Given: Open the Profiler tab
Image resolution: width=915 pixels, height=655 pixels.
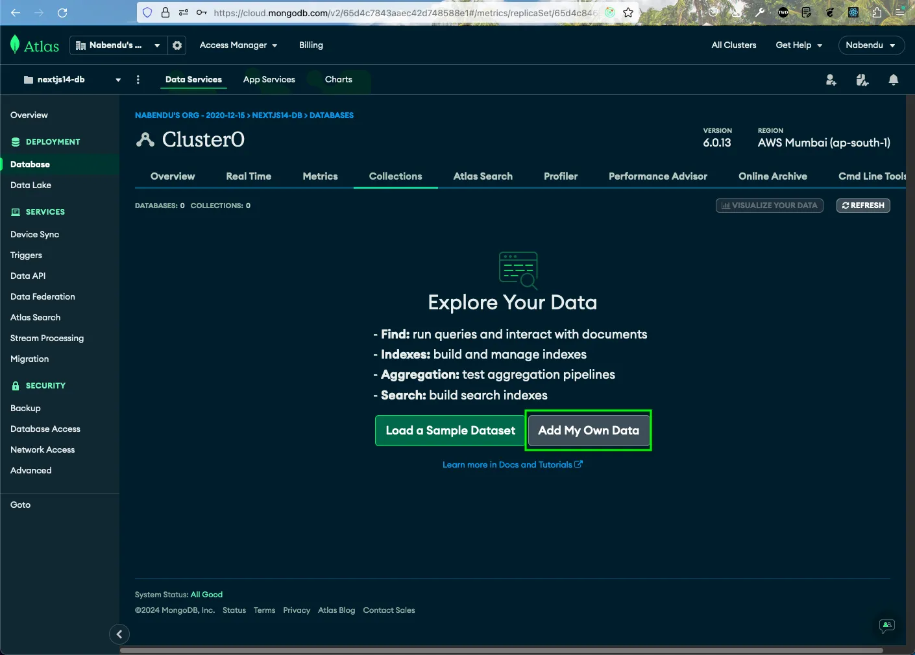Looking at the screenshot, I should point(561,176).
